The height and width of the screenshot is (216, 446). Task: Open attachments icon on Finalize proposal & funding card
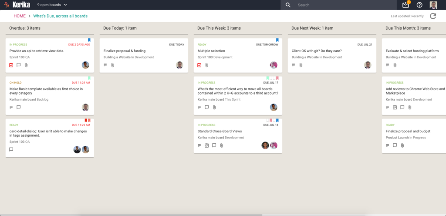coord(113,65)
